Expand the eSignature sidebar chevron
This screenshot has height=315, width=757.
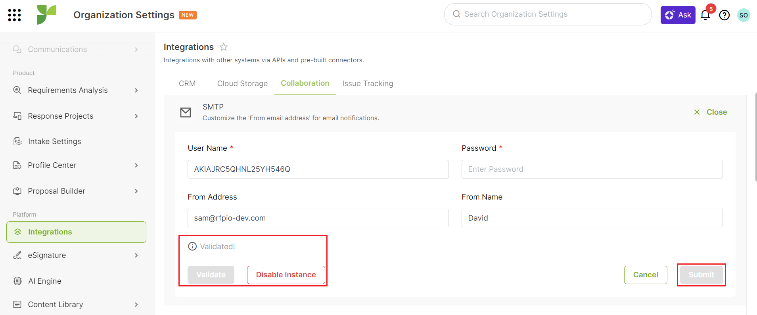coord(136,255)
